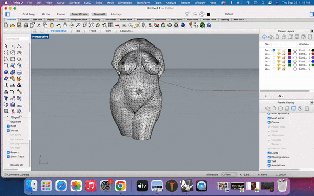
Task: Toggle the Mesh wires checkbox
Action: (x=269, y=118)
